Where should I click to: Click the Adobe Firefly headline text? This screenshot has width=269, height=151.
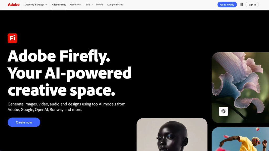click(x=59, y=56)
